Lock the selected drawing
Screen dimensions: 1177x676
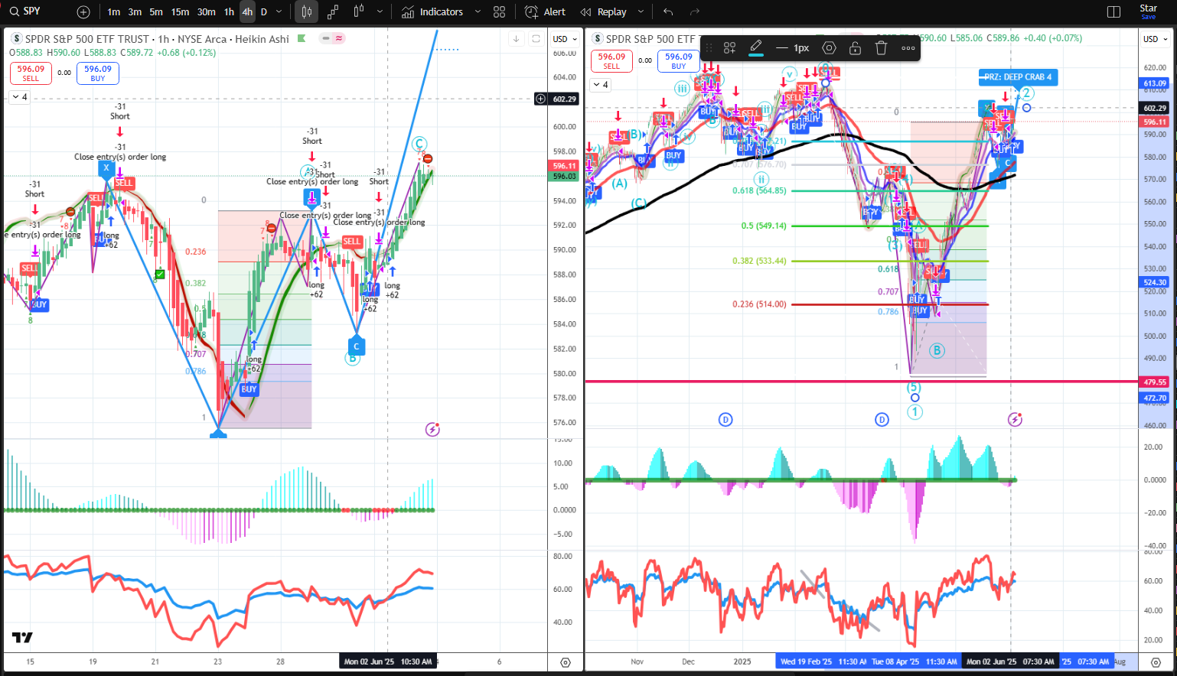855,48
